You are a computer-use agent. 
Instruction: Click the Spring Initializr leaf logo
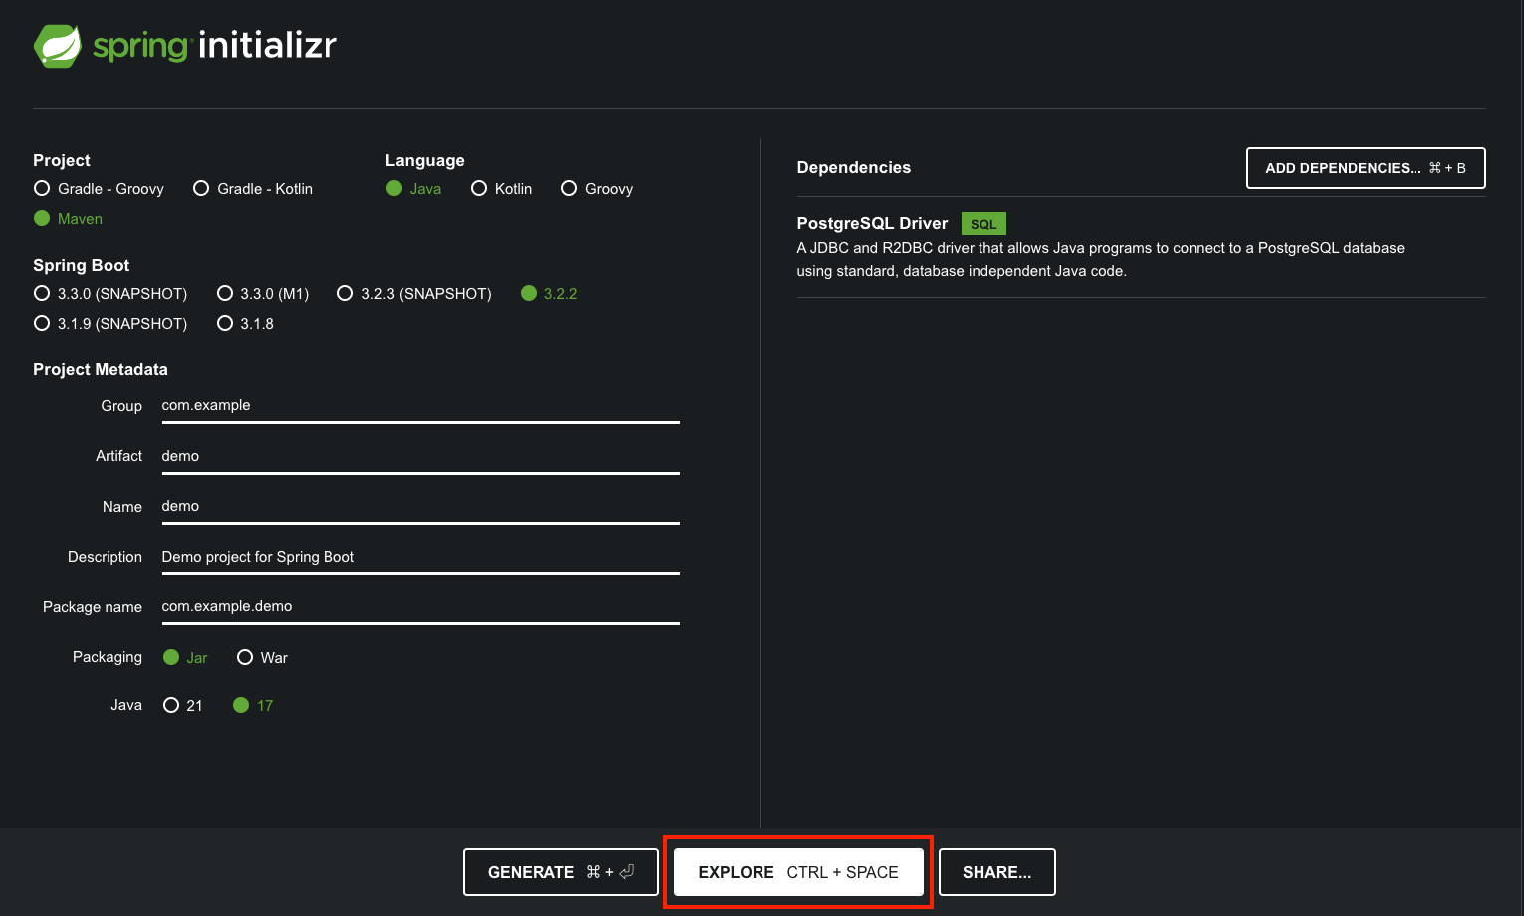(57, 44)
